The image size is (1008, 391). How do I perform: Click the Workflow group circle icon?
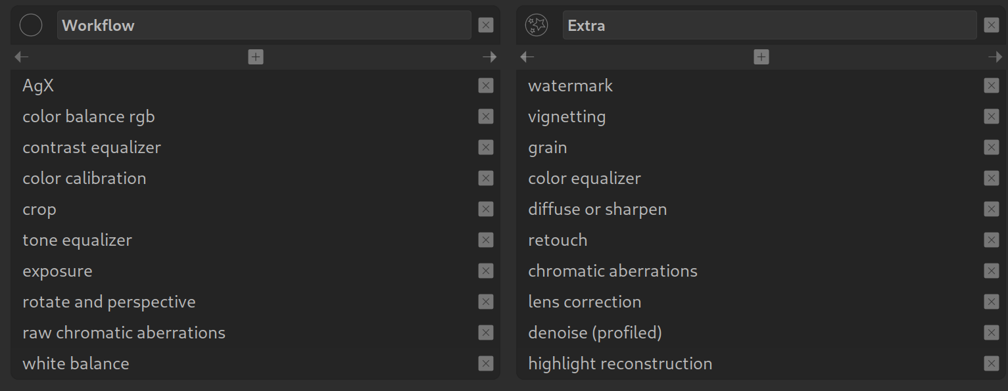click(31, 26)
